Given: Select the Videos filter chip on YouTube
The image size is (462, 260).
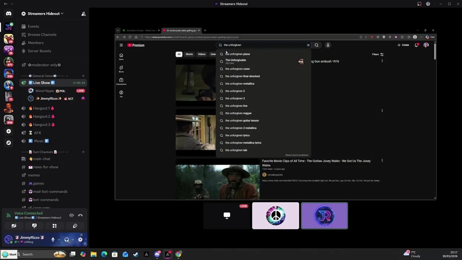Looking at the screenshot, I should pyautogui.click(x=202, y=54).
